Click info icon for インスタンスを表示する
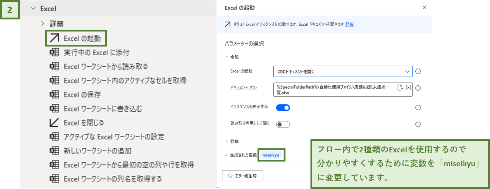Screen dimensions: 490x189 (x=418, y=108)
